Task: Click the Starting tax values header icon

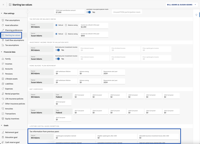Action: (10, 5)
